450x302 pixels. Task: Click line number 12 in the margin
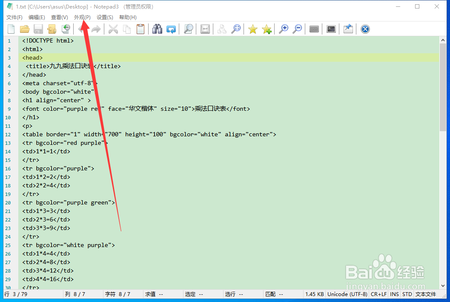[8, 135]
